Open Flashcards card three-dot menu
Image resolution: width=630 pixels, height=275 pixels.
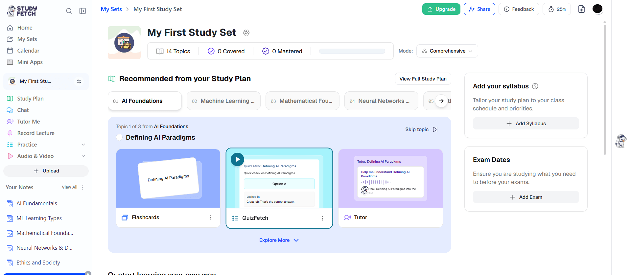210,218
